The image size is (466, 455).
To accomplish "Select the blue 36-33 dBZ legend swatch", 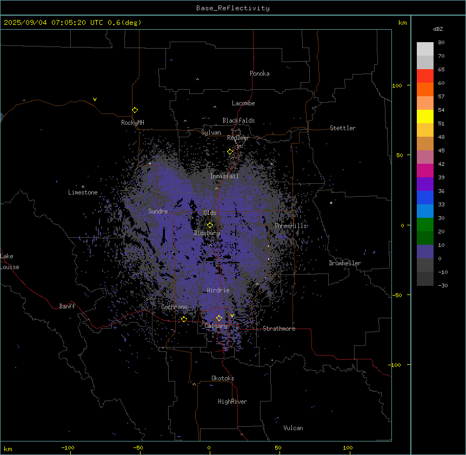I will 425,197.
